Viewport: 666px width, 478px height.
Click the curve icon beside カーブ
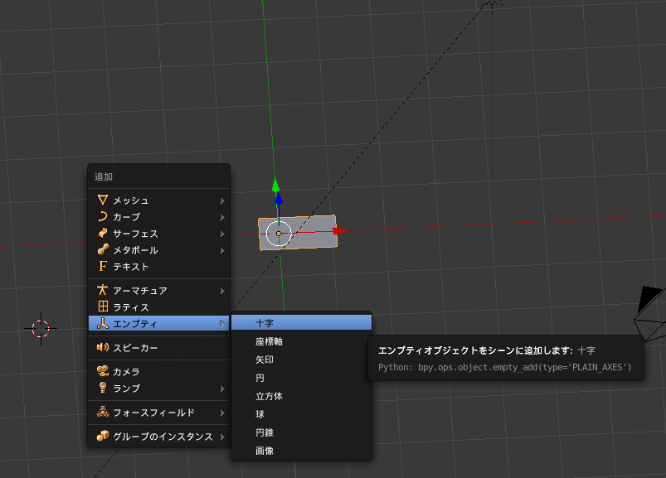coord(102,216)
